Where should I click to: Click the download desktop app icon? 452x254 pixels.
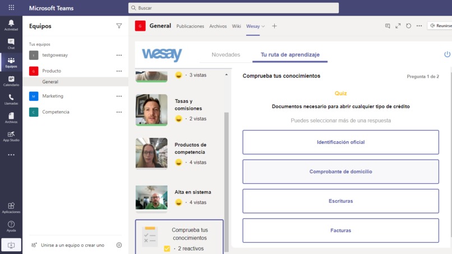point(11,245)
